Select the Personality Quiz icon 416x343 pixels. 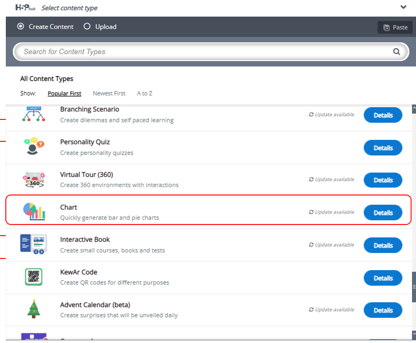(x=34, y=147)
